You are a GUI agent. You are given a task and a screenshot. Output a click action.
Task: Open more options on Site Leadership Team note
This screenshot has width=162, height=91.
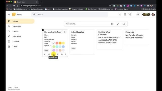click(66, 54)
